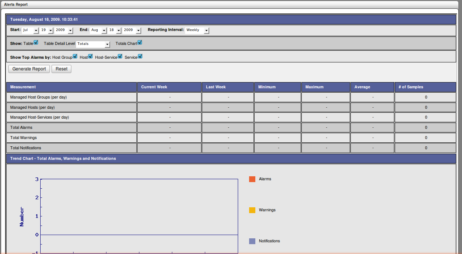The width and height of the screenshot is (462, 254).
Task: Toggle the Show Table checkbox
Action: 36,43
